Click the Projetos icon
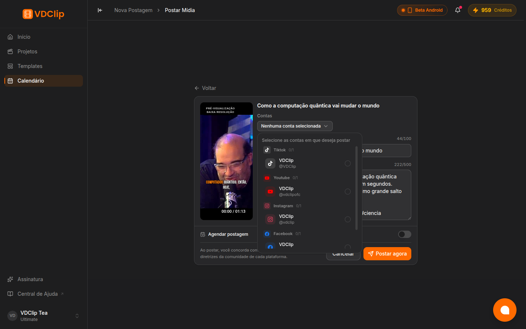Viewport: 526px width, 329px height. pyautogui.click(x=10, y=52)
